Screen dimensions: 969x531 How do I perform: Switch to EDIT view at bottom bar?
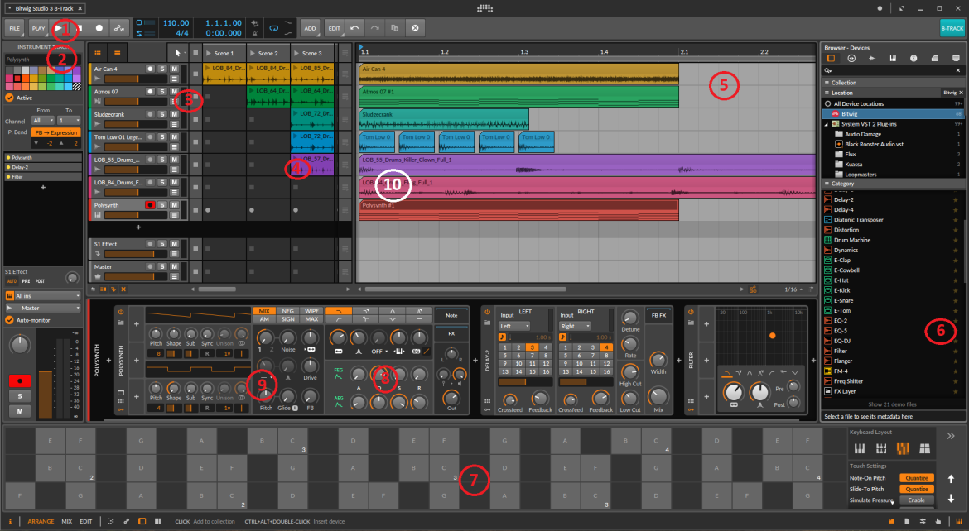[x=86, y=522]
